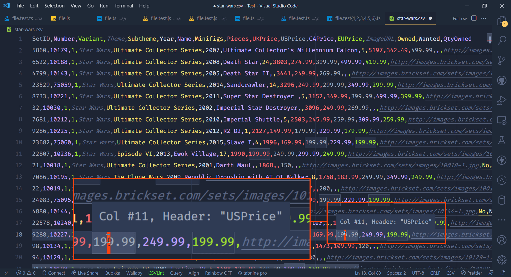Open the Terminal menu
The image size is (511, 277).
click(123, 6)
